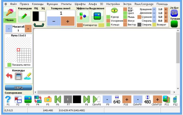Click the F12 mobile phone icon
Image resolution: width=183 pixels, height=115 pixels.
tap(175, 99)
